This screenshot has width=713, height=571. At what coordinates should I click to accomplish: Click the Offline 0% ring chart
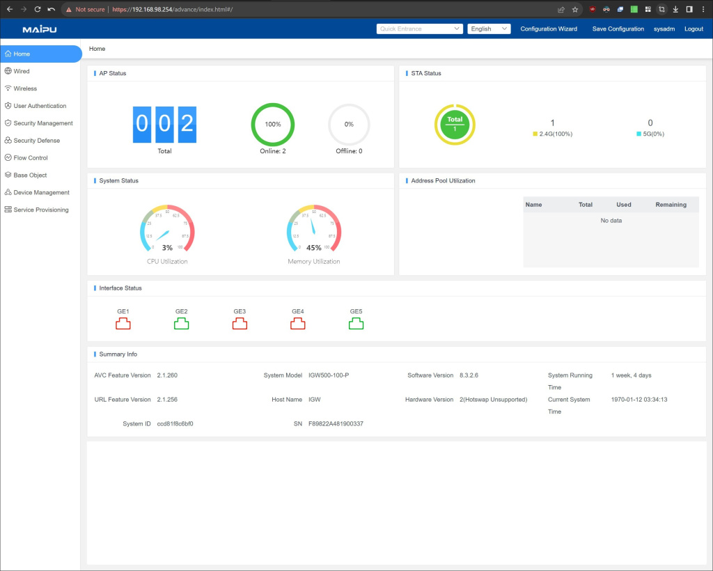pos(349,124)
